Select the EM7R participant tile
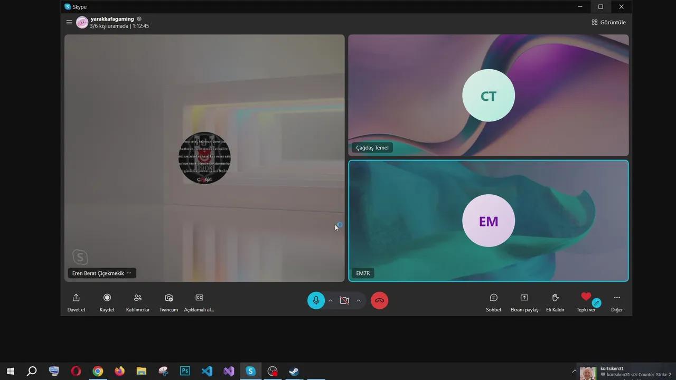Viewport: 676px width, 380px height. 489,221
